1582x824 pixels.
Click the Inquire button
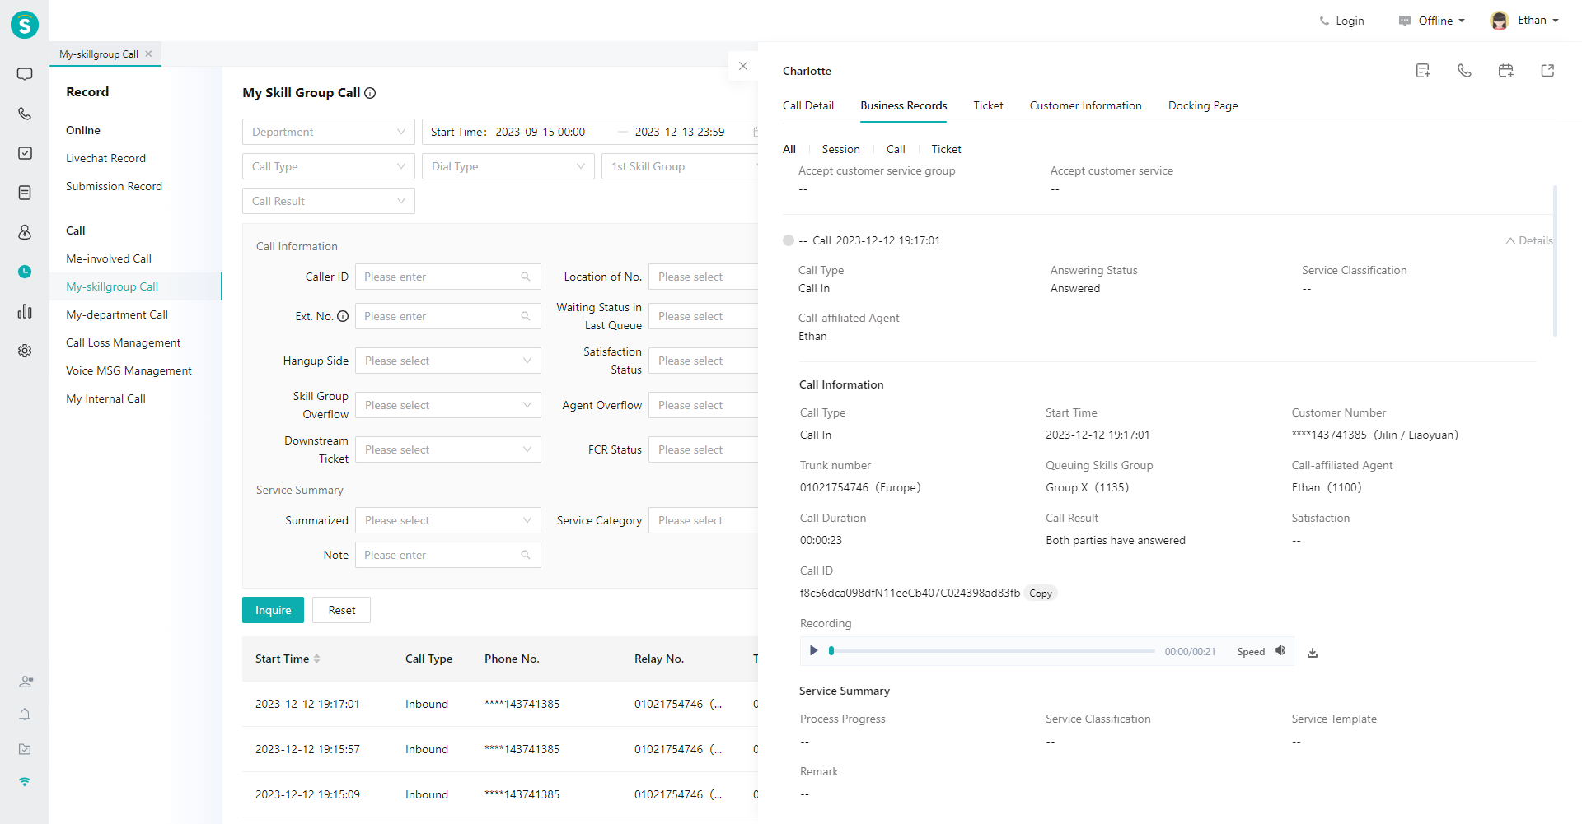pyautogui.click(x=273, y=610)
